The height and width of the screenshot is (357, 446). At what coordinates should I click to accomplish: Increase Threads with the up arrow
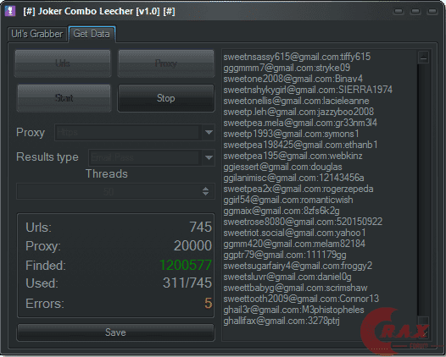click(205, 189)
